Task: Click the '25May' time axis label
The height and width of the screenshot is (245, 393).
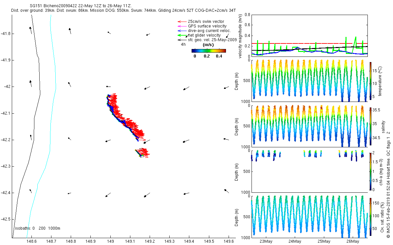Action: pos(324,241)
